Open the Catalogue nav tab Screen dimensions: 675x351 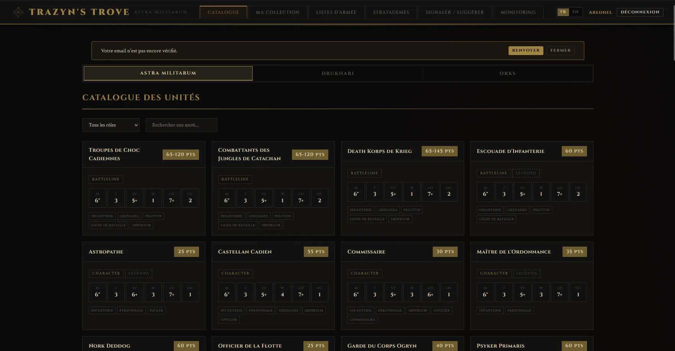coord(223,12)
